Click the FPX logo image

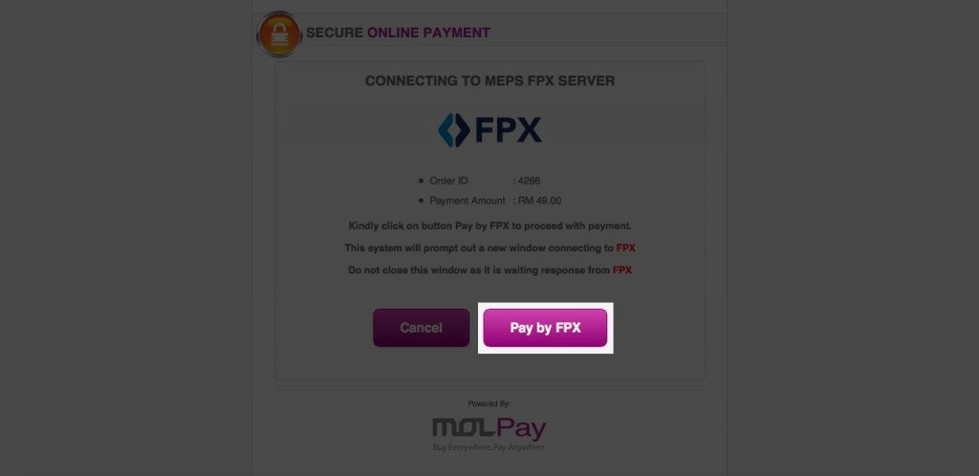coord(490,130)
